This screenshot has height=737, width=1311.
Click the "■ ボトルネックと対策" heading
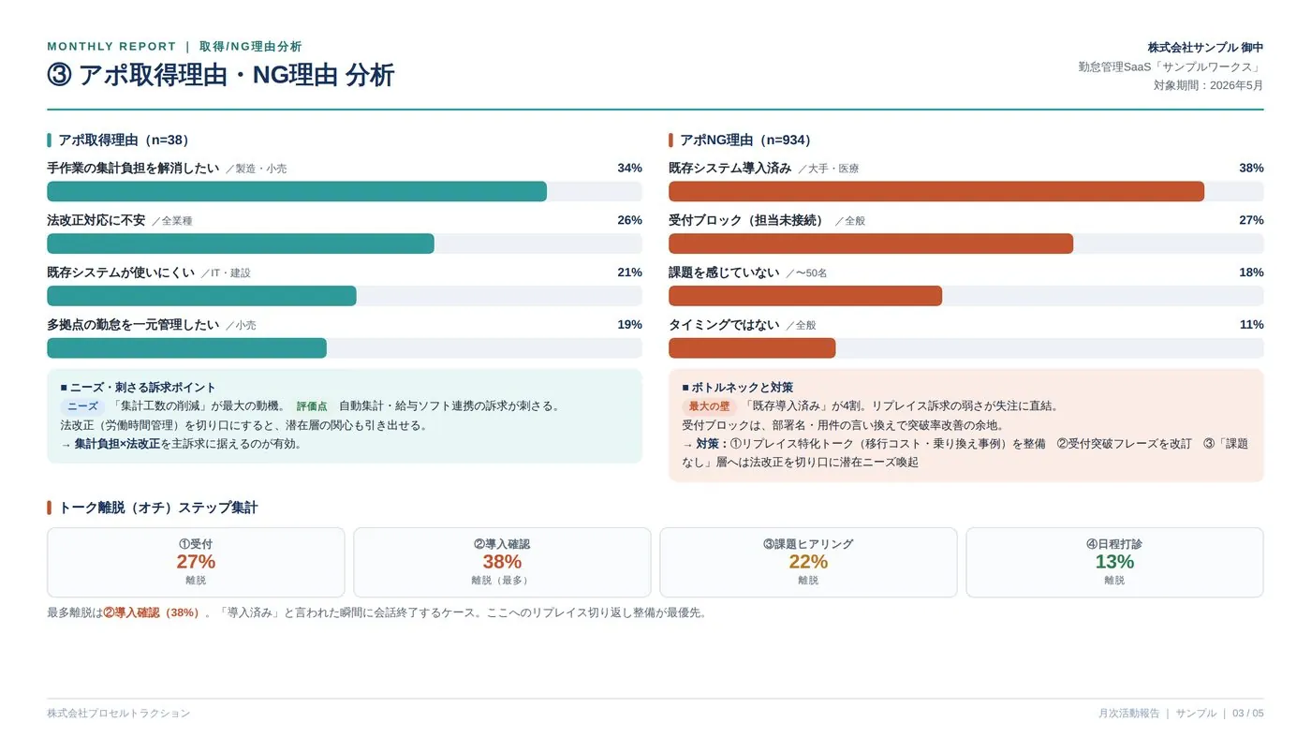(737, 388)
